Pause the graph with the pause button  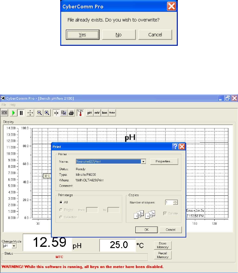(21, 113)
